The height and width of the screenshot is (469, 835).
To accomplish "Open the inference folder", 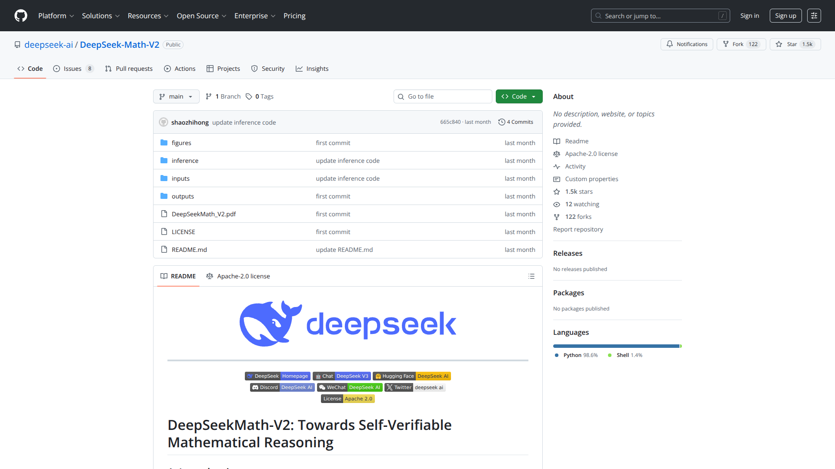I will point(185,160).
